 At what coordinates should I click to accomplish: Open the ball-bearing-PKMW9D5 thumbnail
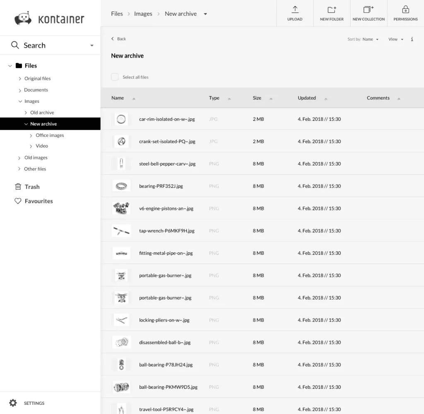pos(121,387)
